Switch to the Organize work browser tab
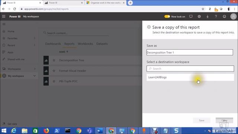 [105, 3]
